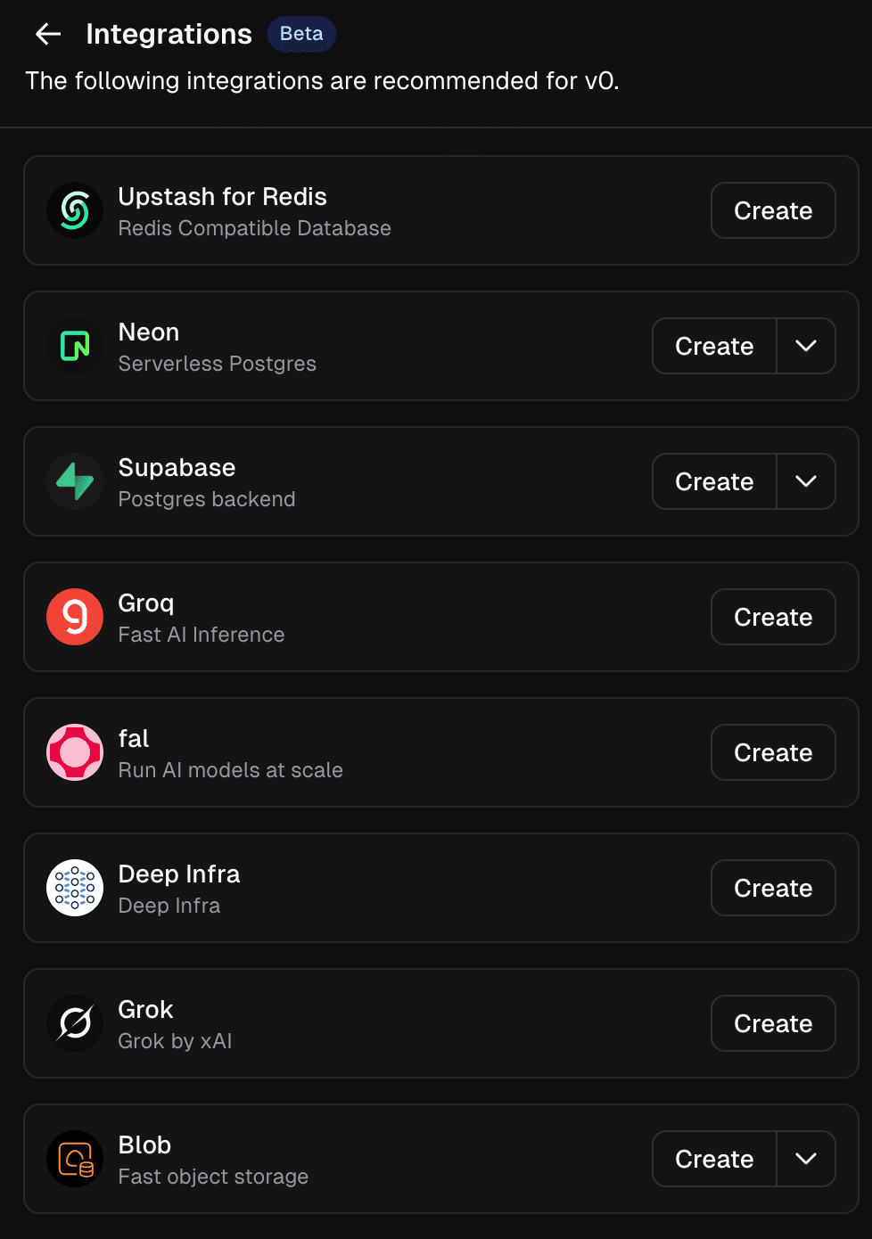This screenshot has height=1239, width=872.
Task: Click the Upstash for Redis logo
Action: (x=75, y=211)
